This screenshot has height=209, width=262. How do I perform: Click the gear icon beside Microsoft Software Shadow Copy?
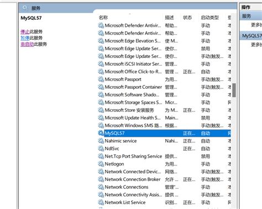(x=101, y=95)
